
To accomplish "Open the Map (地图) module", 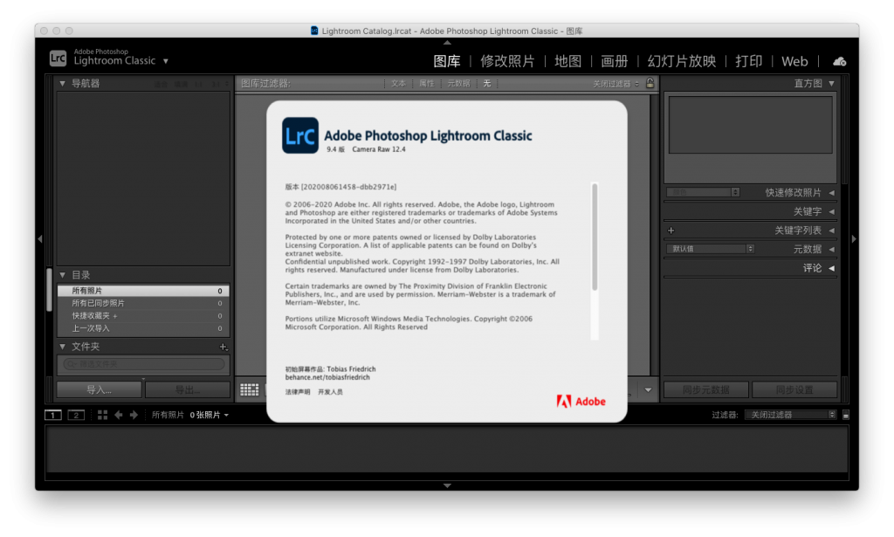I will tap(567, 61).
